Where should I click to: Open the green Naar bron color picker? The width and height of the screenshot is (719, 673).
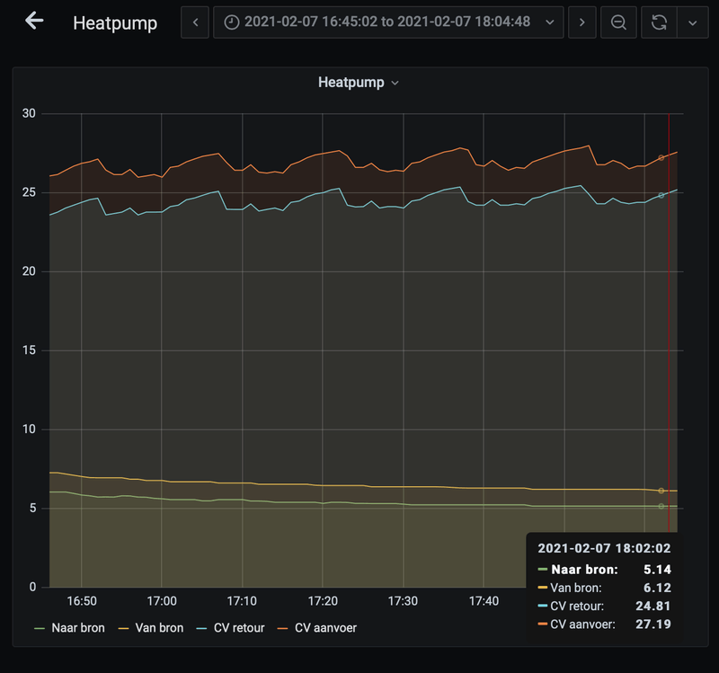click(40, 628)
